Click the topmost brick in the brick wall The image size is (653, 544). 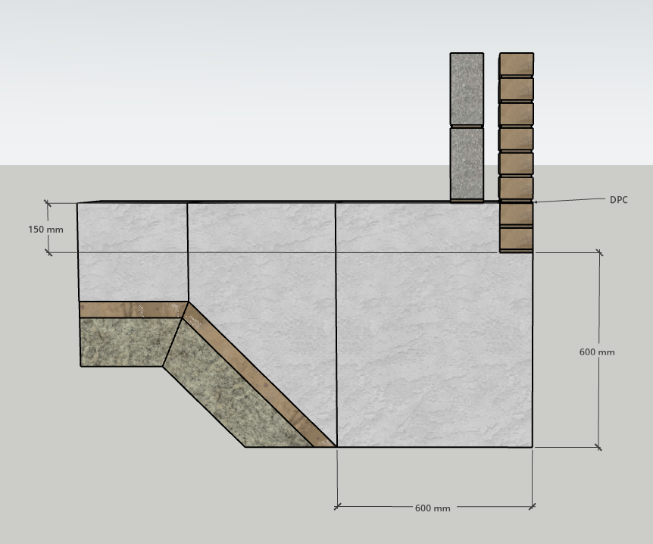tap(516, 64)
